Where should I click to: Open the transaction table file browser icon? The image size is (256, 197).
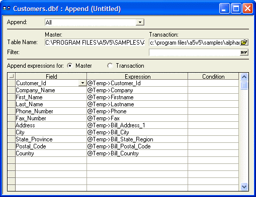(x=244, y=43)
